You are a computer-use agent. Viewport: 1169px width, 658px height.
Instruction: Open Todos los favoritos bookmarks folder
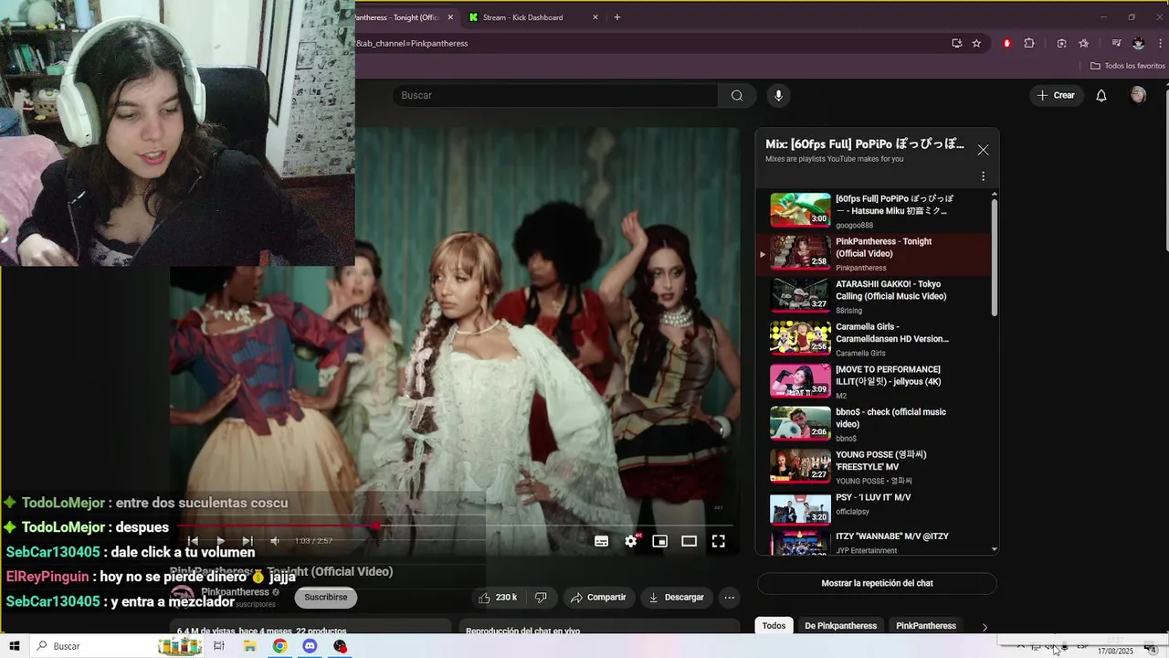click(x=1128, y=66)
